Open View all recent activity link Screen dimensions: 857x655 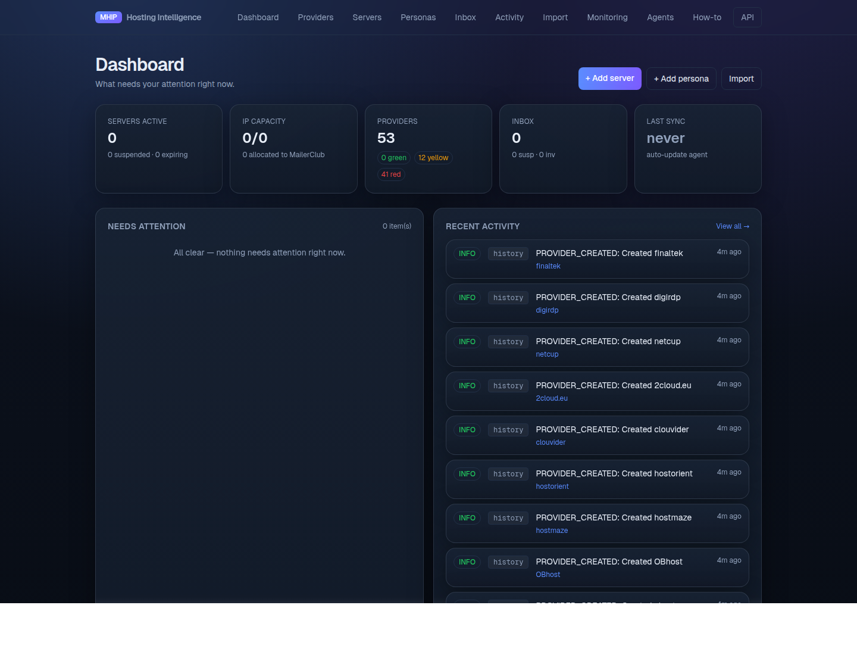point(732,226)
